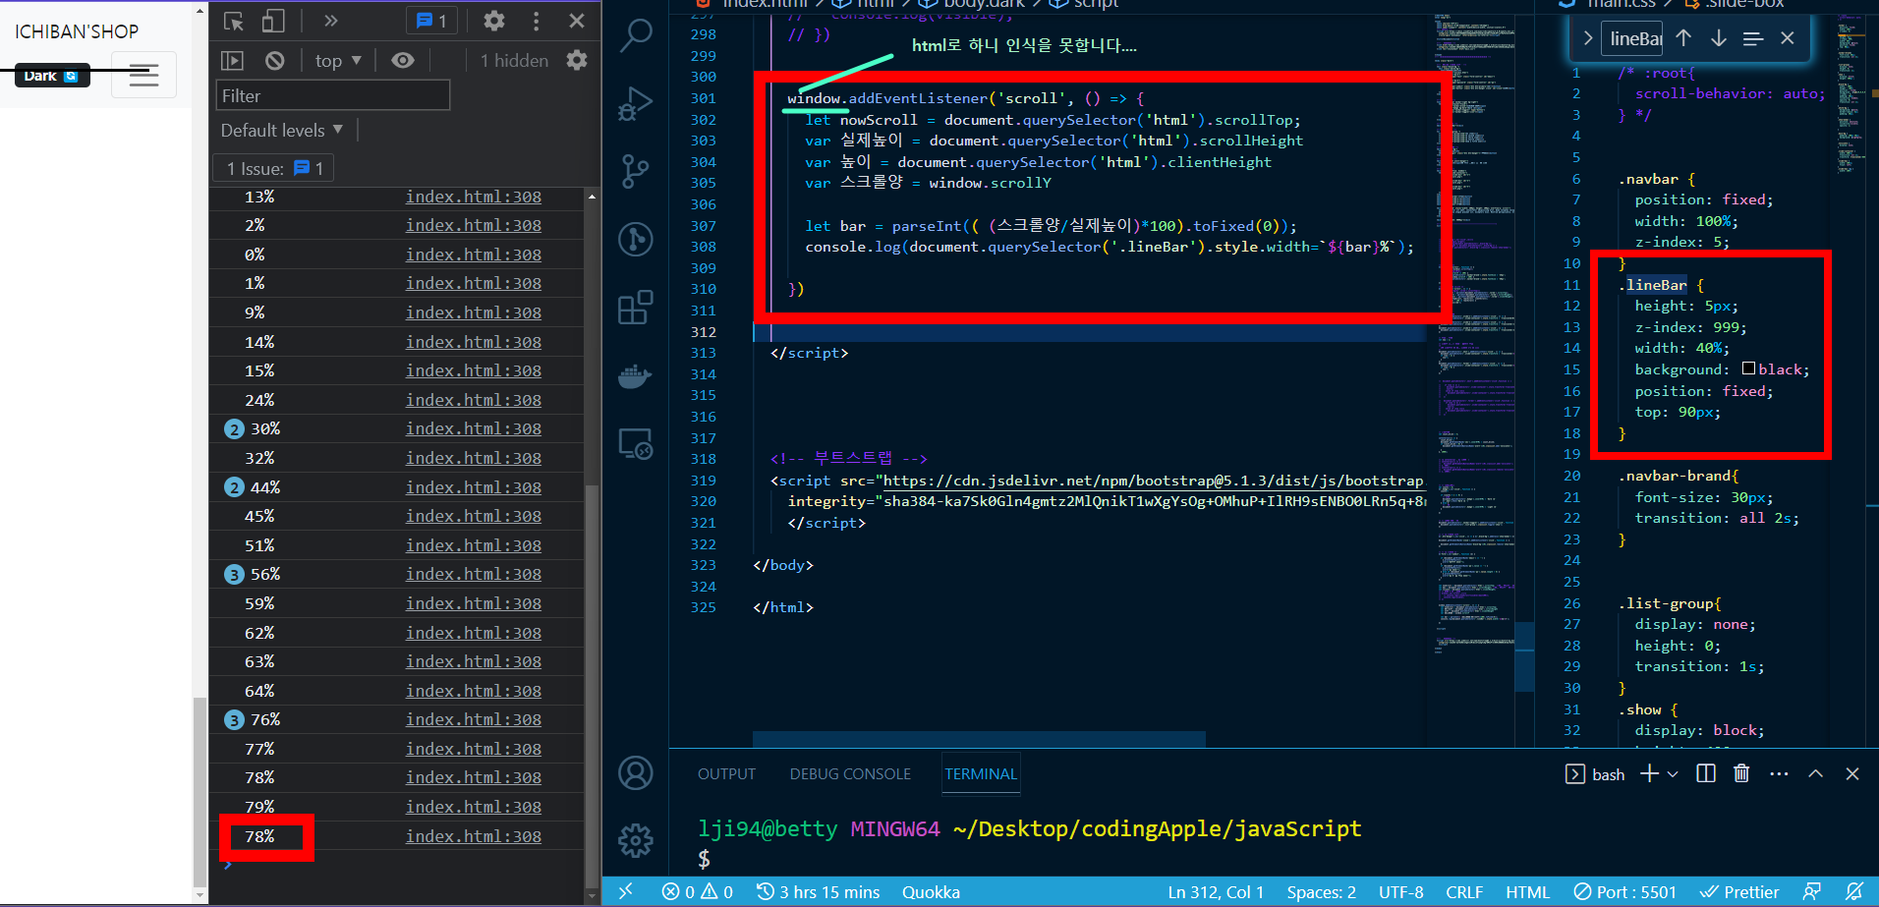The width and height of the screenshot is (1879, 907).
Task: Open the index.html:308 link beside the 79% log
Action: click(474, 807)
